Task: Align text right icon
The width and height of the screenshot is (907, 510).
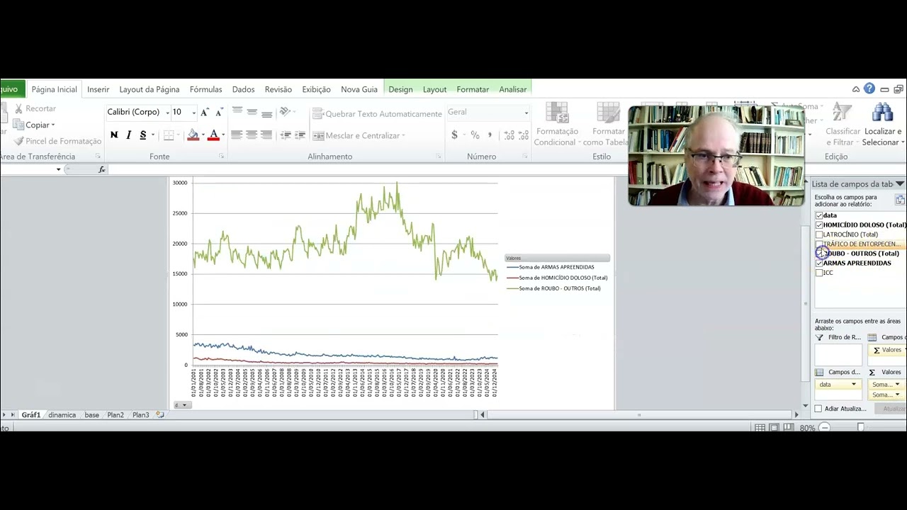Action: [x=266, y=135]
